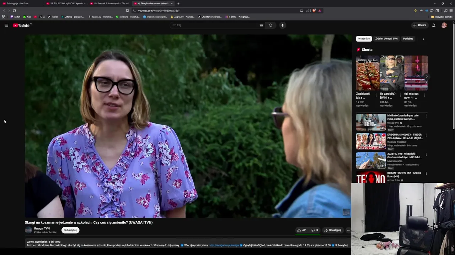
Task: Open Brave Rewards triangle icon
Action: click(x=320, y=11)
